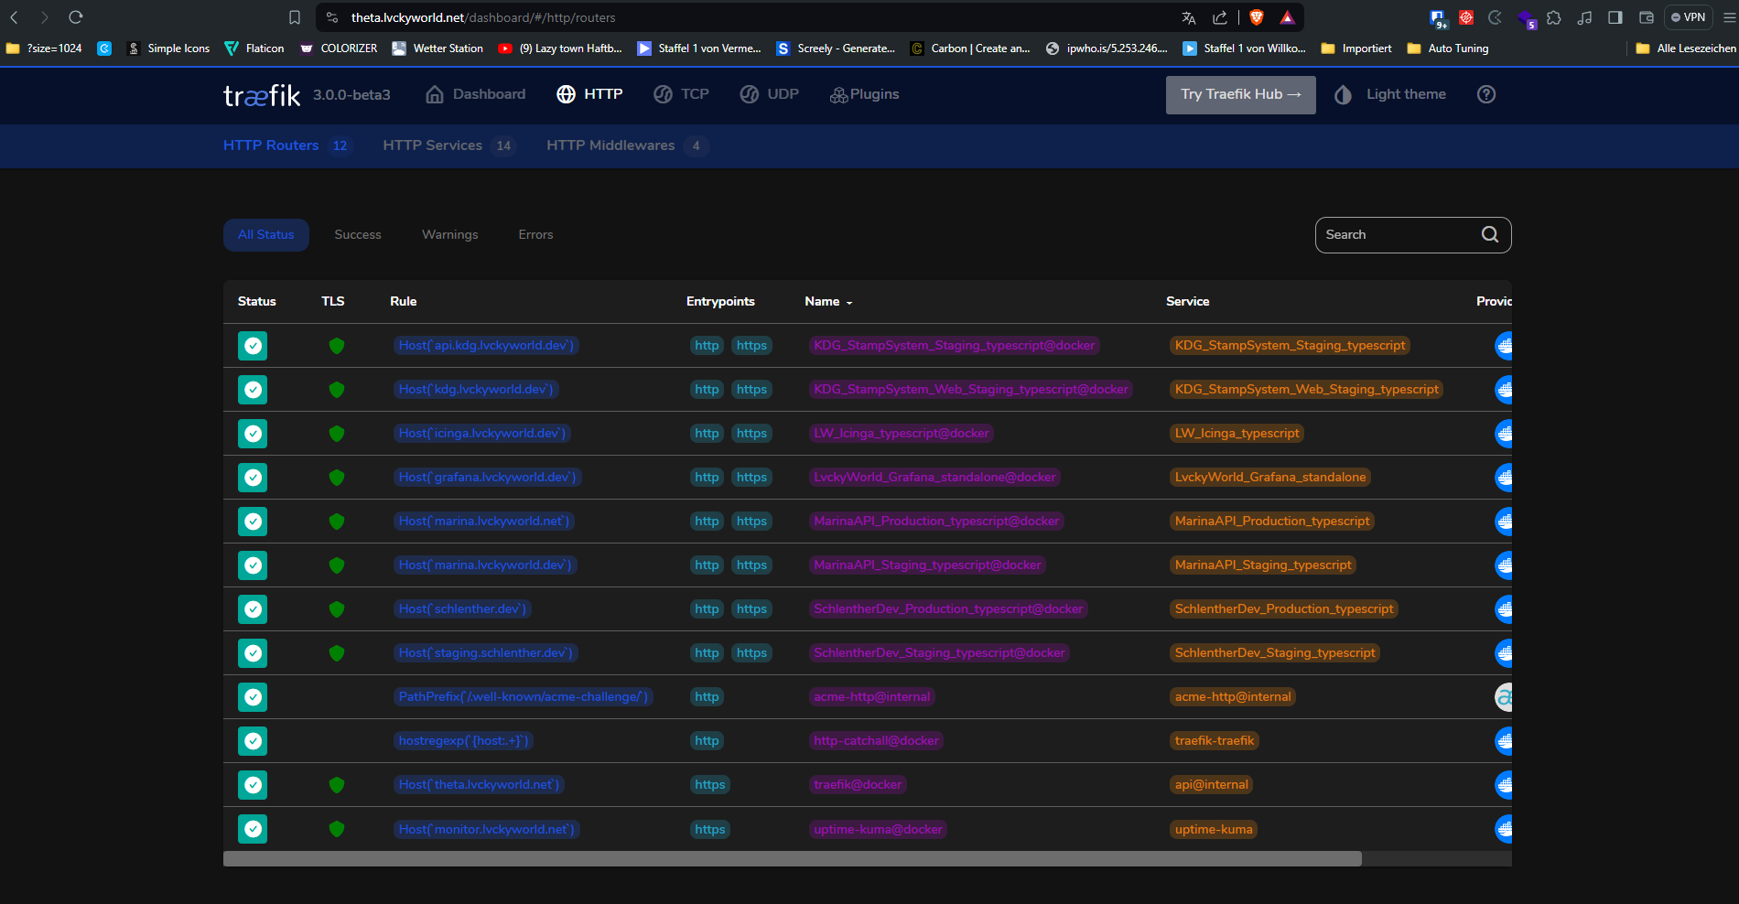Switch to HTTP Services tab

[x=432, y=145]
